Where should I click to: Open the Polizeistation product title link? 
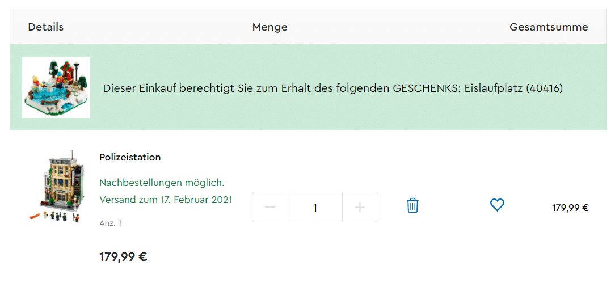(130, 157)
